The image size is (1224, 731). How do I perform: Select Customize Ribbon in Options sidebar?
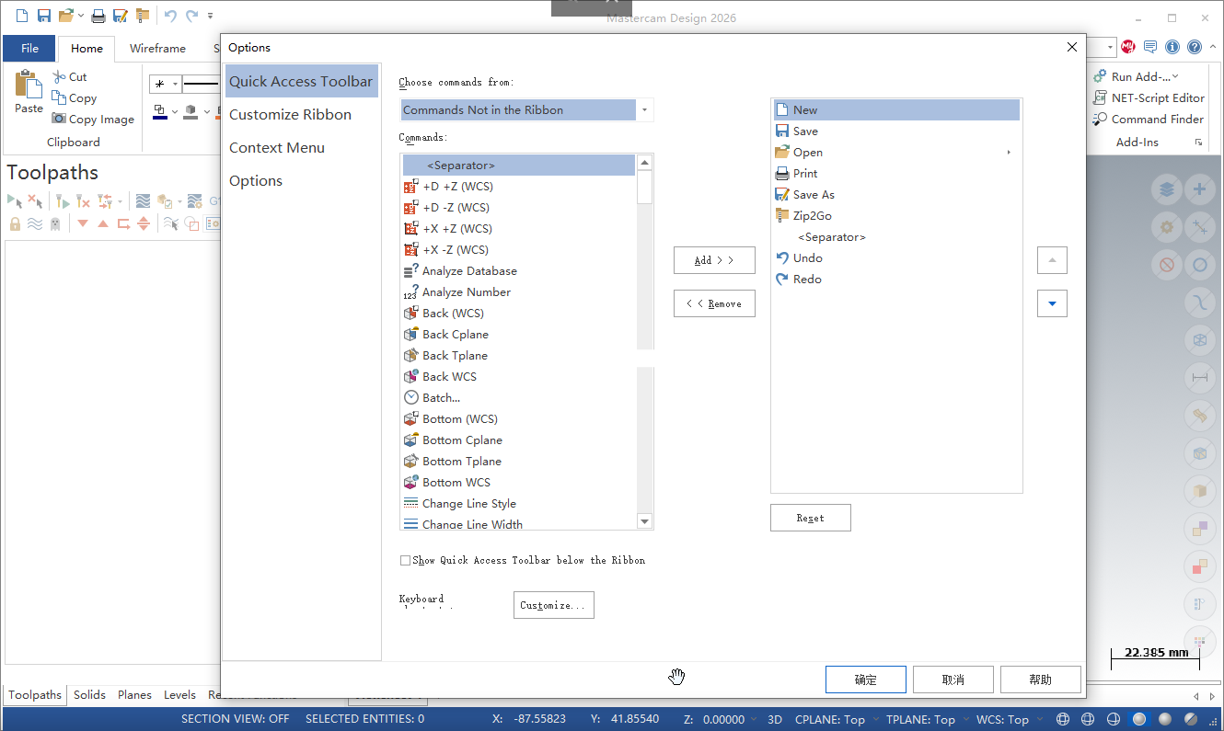coord(302,115)
